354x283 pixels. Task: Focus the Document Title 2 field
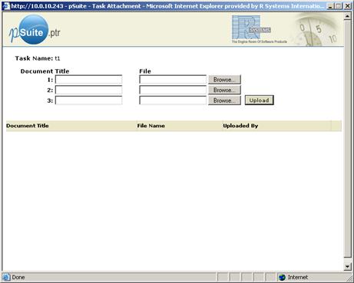[89, 90]
